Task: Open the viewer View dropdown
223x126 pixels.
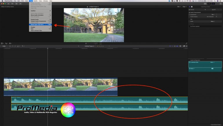Action: click(x=184, y=7)
